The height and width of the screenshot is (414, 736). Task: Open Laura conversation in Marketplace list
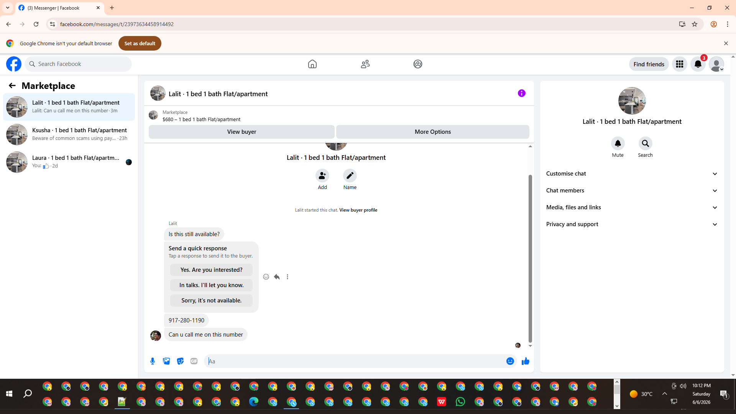[69, 162]
